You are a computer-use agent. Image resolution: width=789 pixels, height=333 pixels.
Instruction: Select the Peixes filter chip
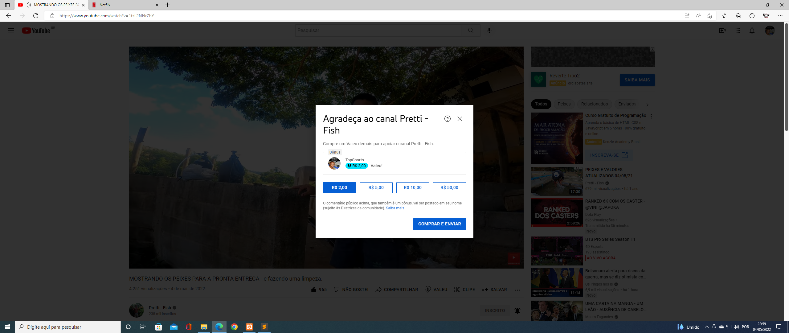click(x=564, y=104)
